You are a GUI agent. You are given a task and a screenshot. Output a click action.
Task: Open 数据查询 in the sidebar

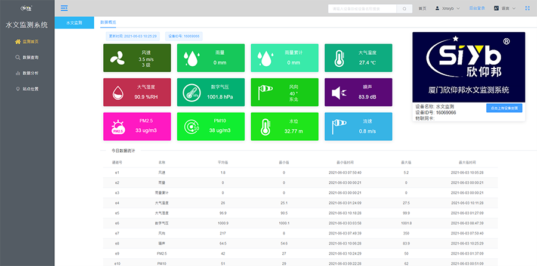[27, 57]
